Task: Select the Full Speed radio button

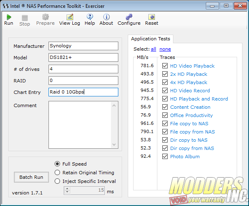Action: pos(58,164)
